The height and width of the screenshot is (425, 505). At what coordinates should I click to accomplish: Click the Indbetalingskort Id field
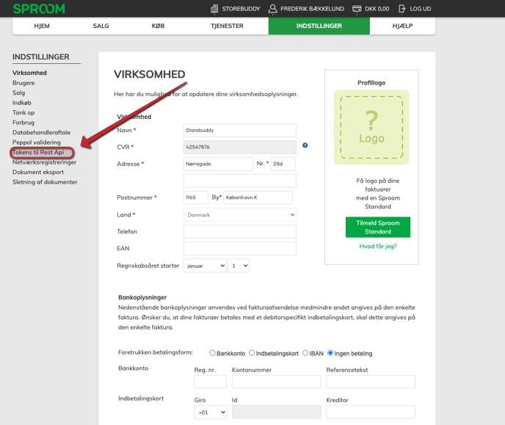tap(276, 412)
